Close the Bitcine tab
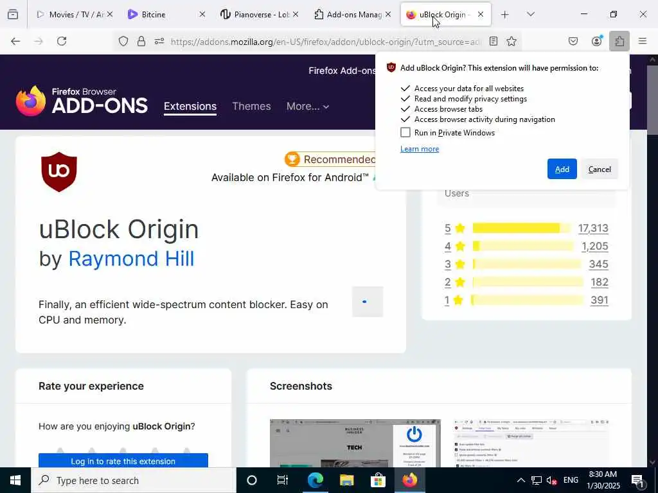Image resolution: width=658 pixels, height=493 pixels. coord(202,14)
